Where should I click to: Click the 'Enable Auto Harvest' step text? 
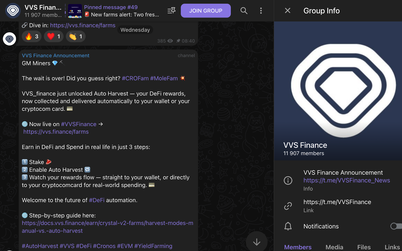click(x=56, y=170)
